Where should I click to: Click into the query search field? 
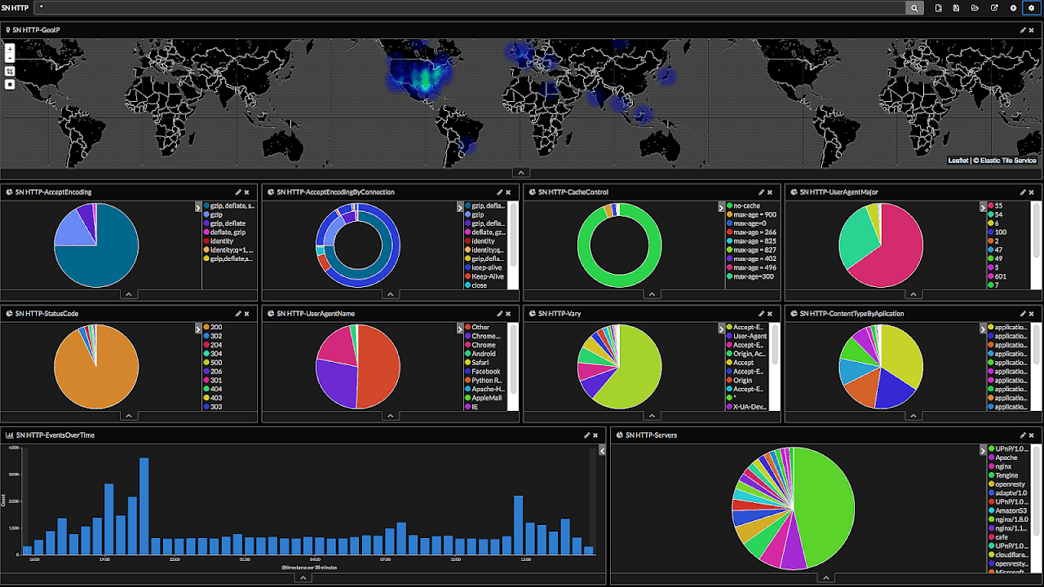[x=470, y=7]
